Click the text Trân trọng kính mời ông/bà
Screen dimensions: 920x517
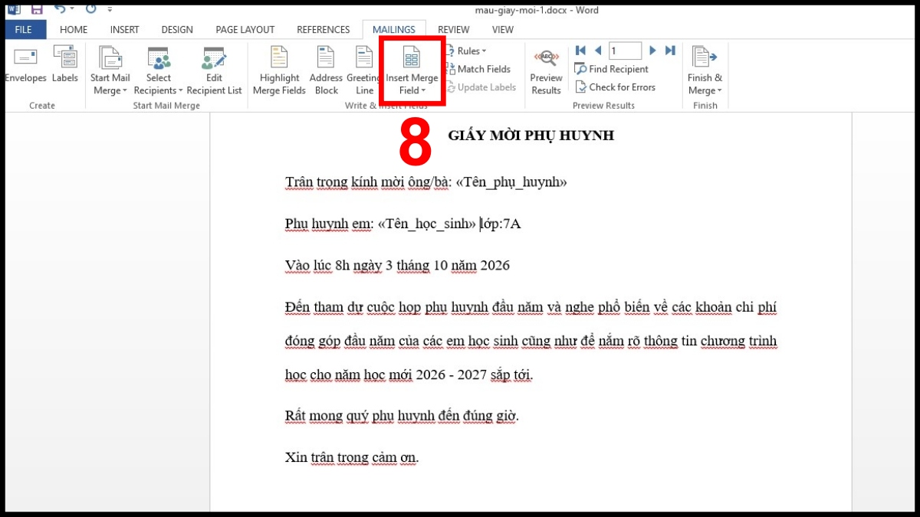368,182
